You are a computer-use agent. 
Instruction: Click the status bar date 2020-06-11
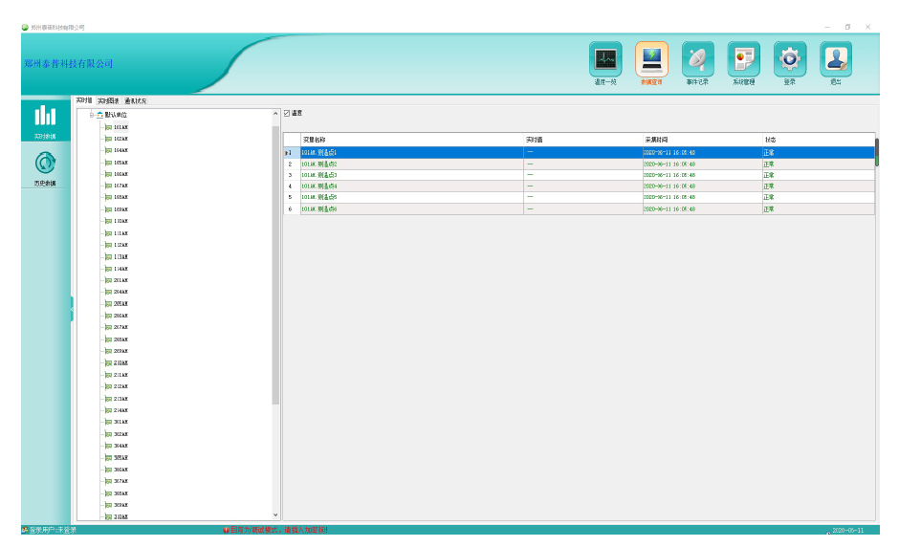tap(848, 531)
